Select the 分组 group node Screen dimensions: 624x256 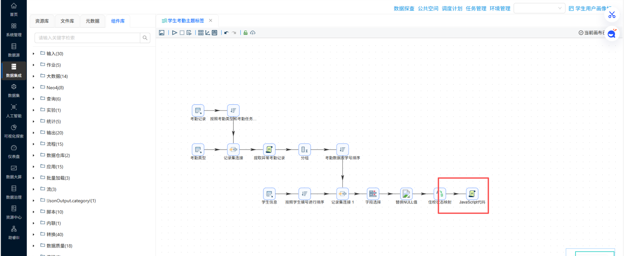[305, 149]
